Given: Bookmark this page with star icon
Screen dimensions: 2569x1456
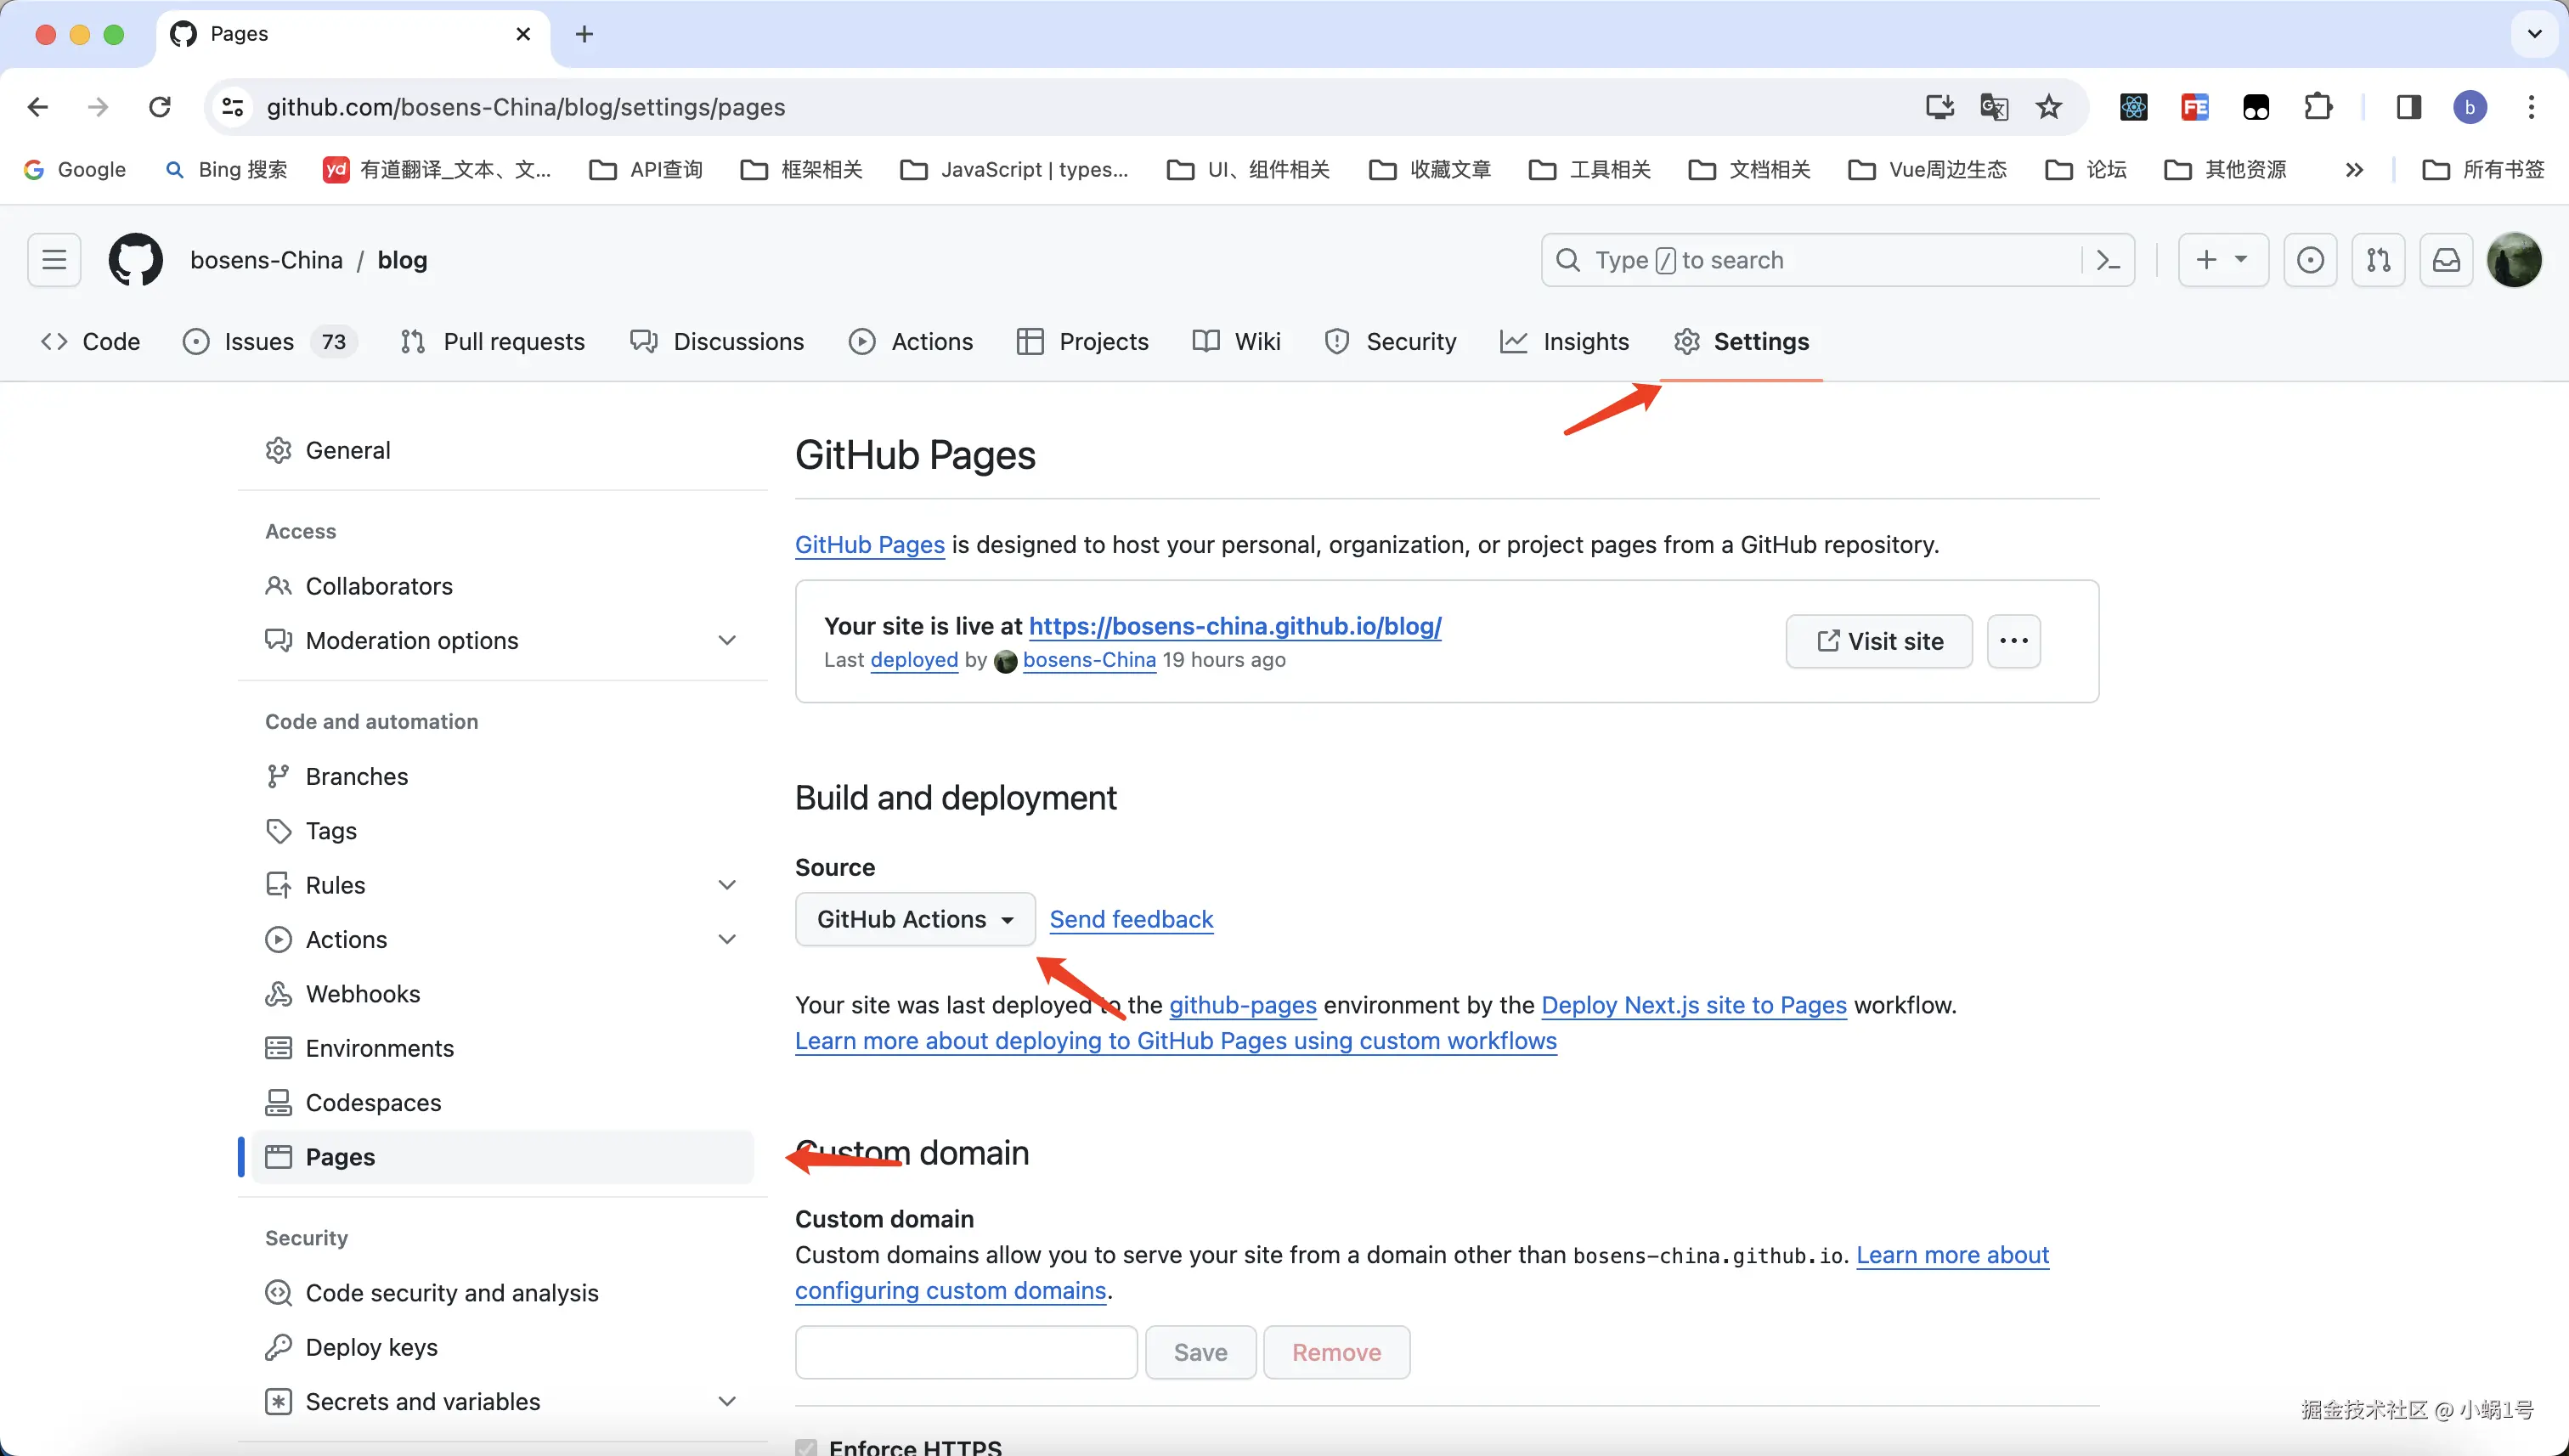Looking at the screenshot, I should [2049, 107].
